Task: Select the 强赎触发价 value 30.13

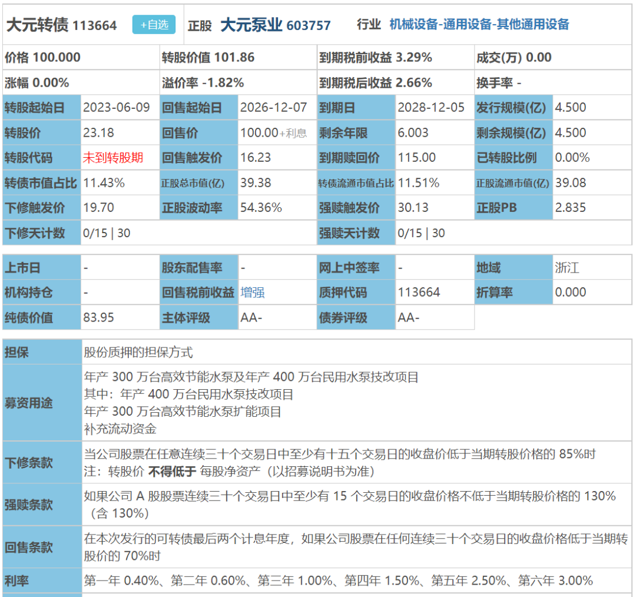Action: click(x=413, y=208)
